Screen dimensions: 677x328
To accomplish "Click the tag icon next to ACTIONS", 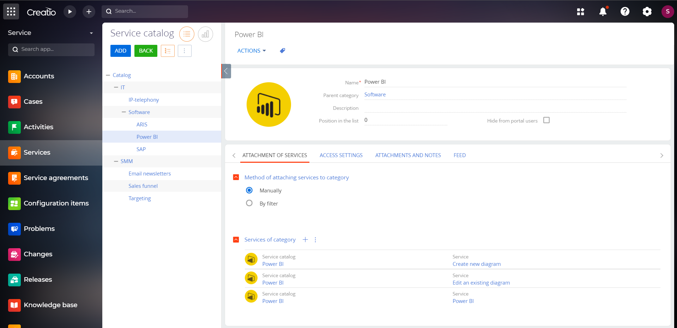I will (x=282, y=51).
